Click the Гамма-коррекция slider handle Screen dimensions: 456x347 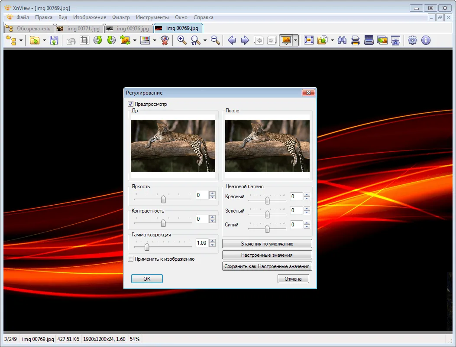(x=147, y=247)
